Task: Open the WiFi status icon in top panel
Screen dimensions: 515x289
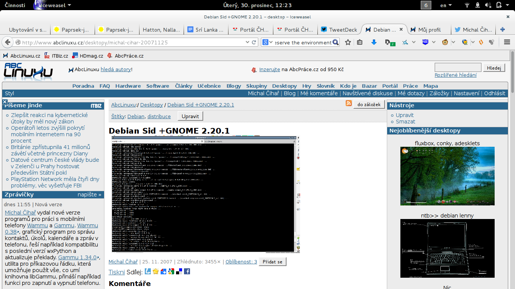Action: click(x=467, y=5)
